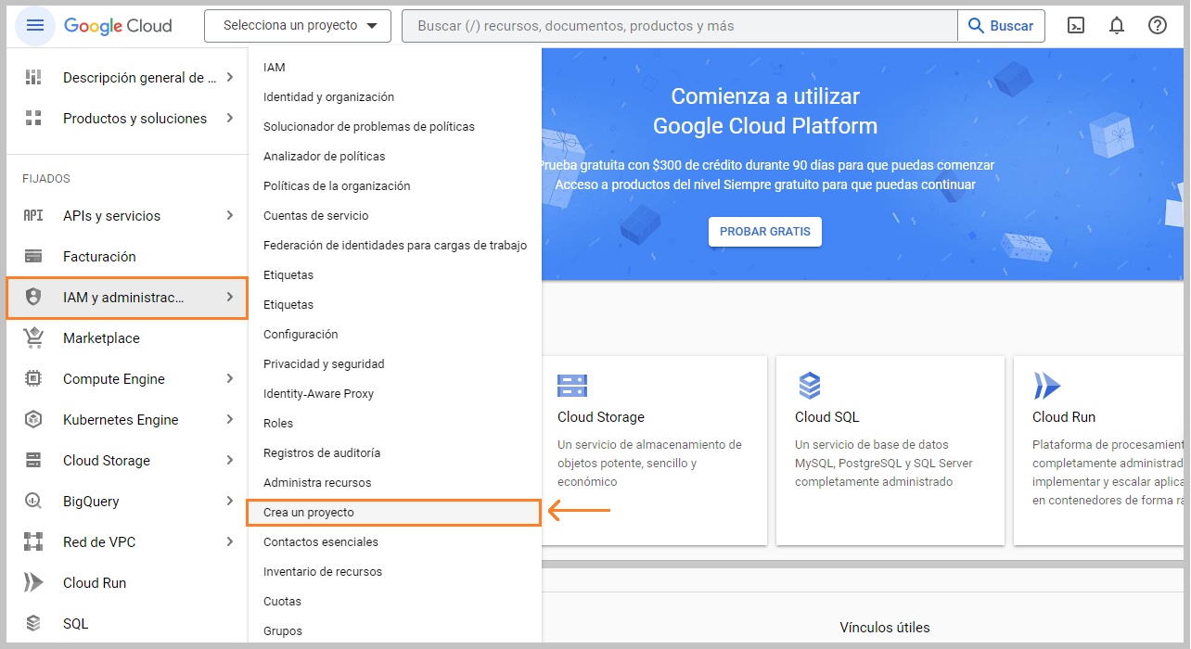Open the help question mark icon

click(x=1158, y=26)
